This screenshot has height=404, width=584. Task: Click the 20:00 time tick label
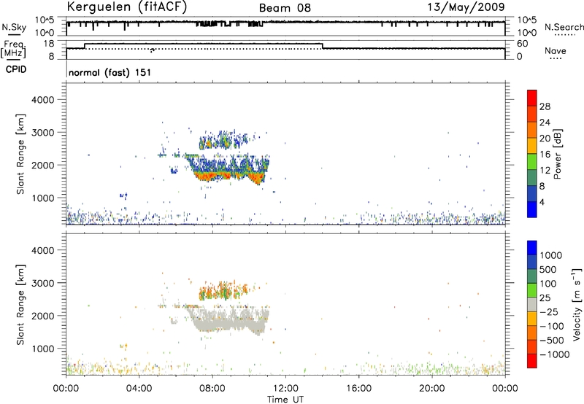pyautogui.click(x=432, y=389)
